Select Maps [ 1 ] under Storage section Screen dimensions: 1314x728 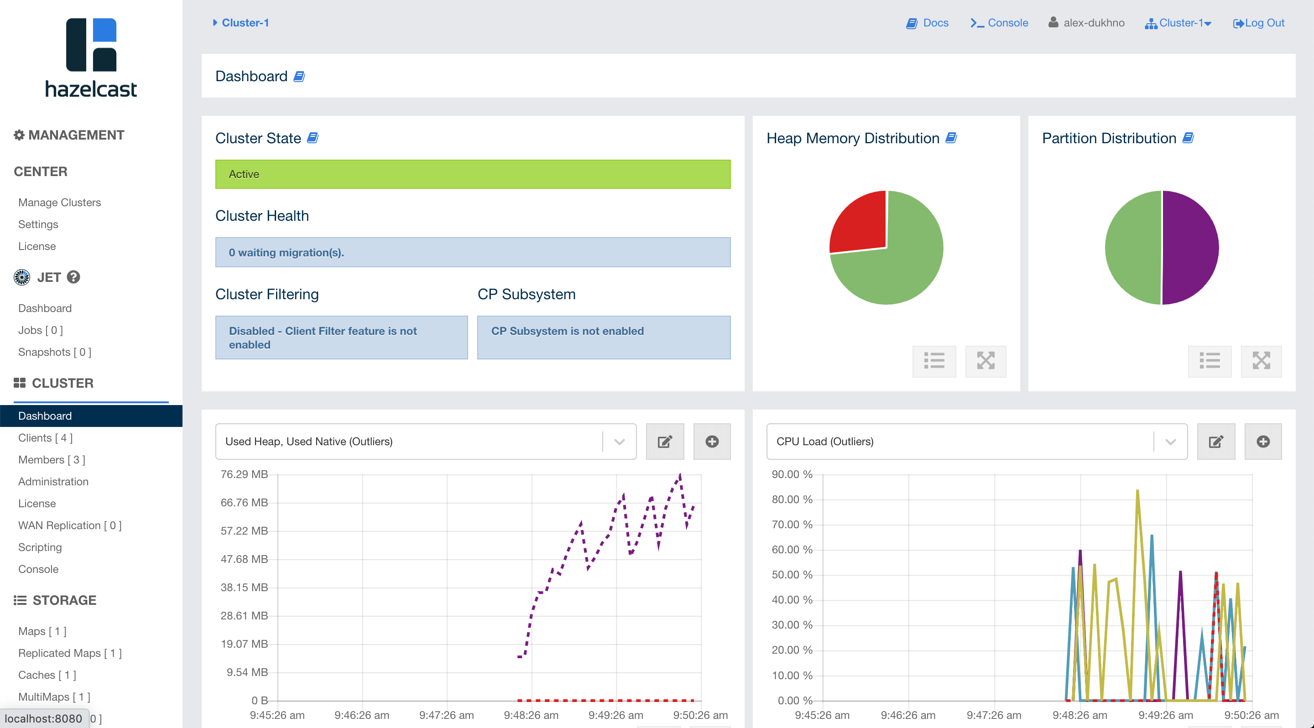42,631
